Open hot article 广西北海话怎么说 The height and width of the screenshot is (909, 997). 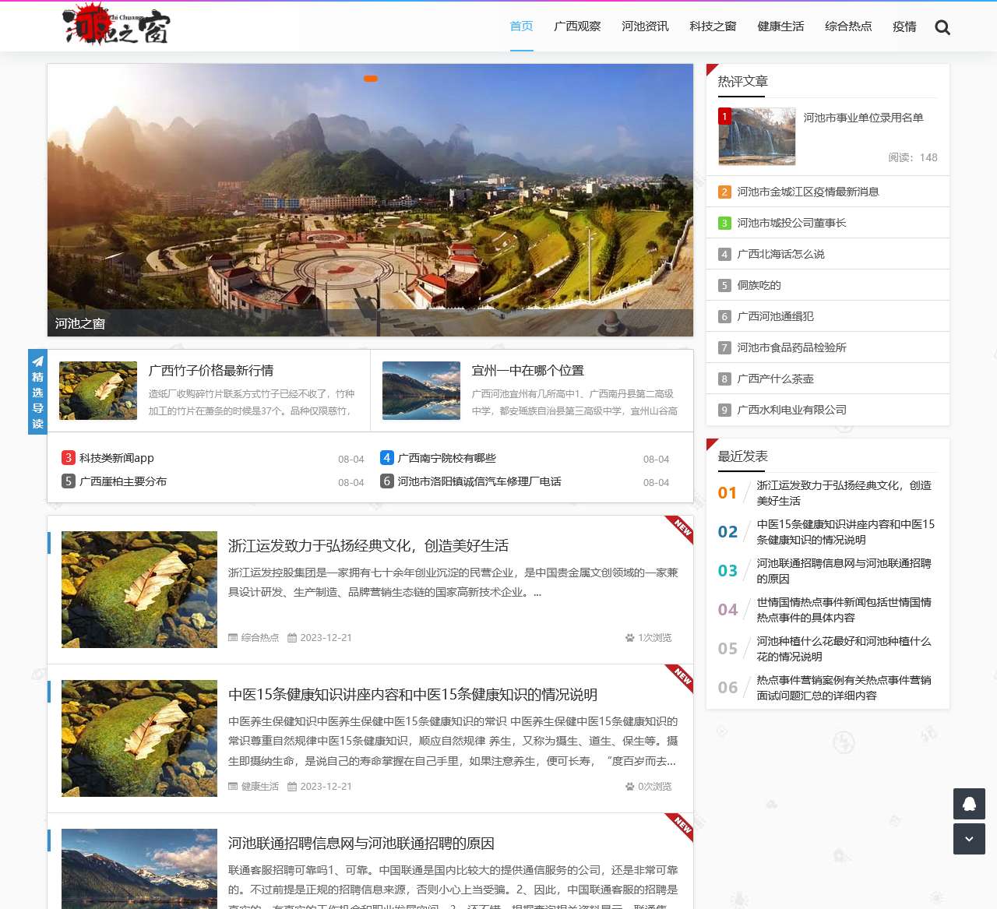[781, 254]
